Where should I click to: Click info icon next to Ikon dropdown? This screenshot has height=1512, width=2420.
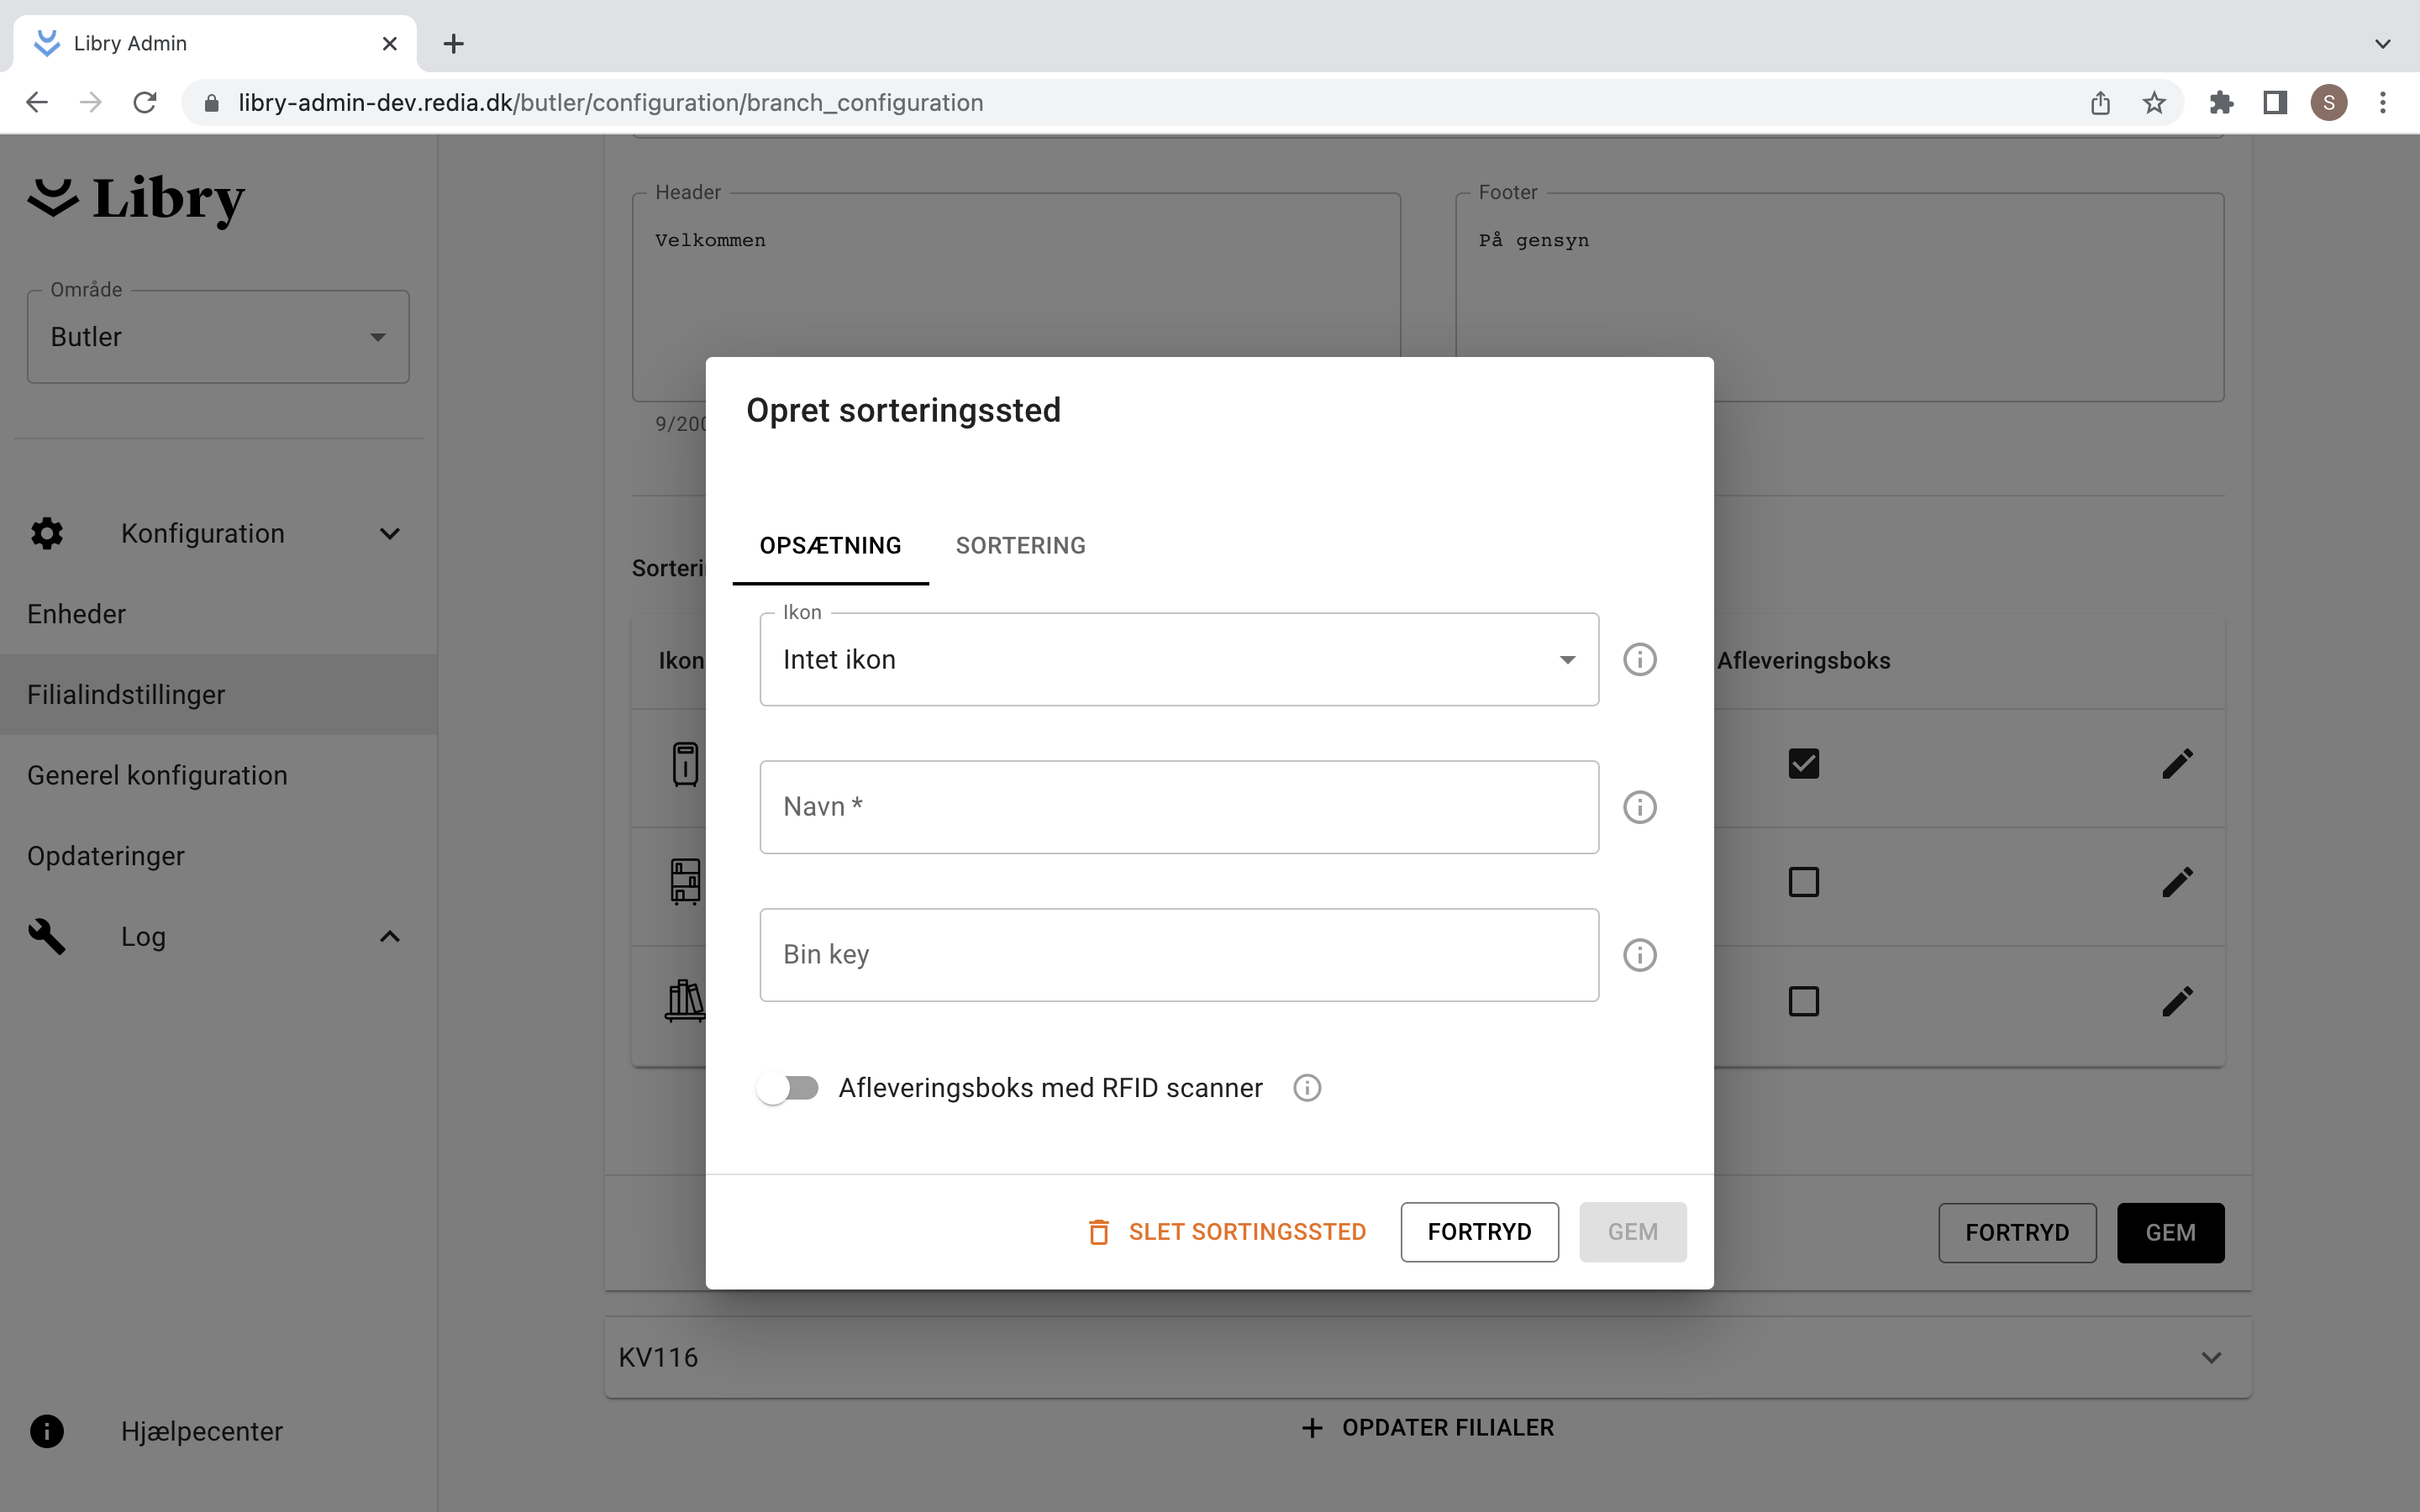[1639, 660]
